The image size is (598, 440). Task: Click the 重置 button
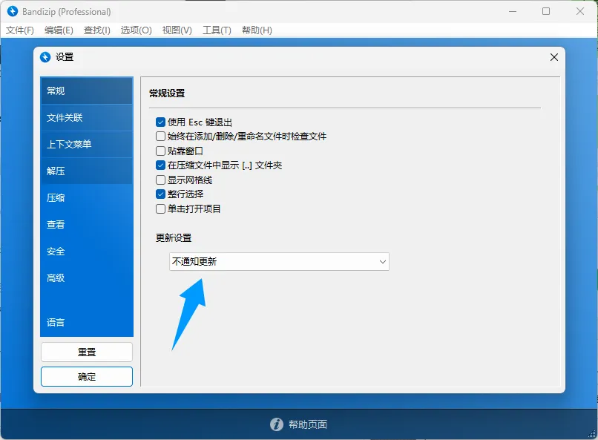87,352
